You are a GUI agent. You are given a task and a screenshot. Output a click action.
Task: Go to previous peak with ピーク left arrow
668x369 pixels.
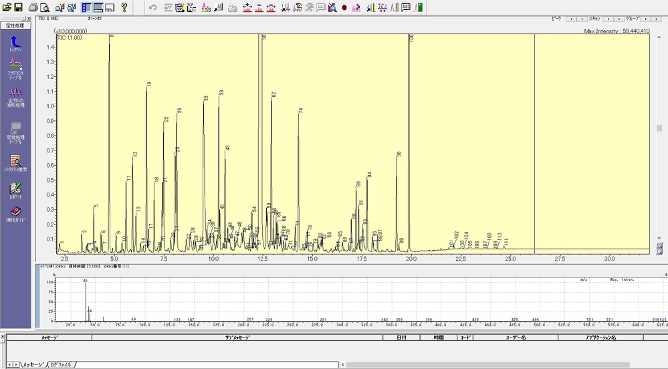point(572,19)
